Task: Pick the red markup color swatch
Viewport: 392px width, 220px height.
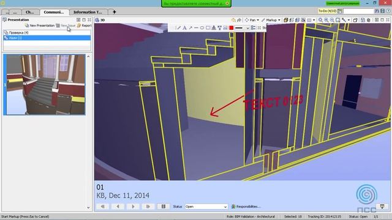Action: [x=232, y=28]
